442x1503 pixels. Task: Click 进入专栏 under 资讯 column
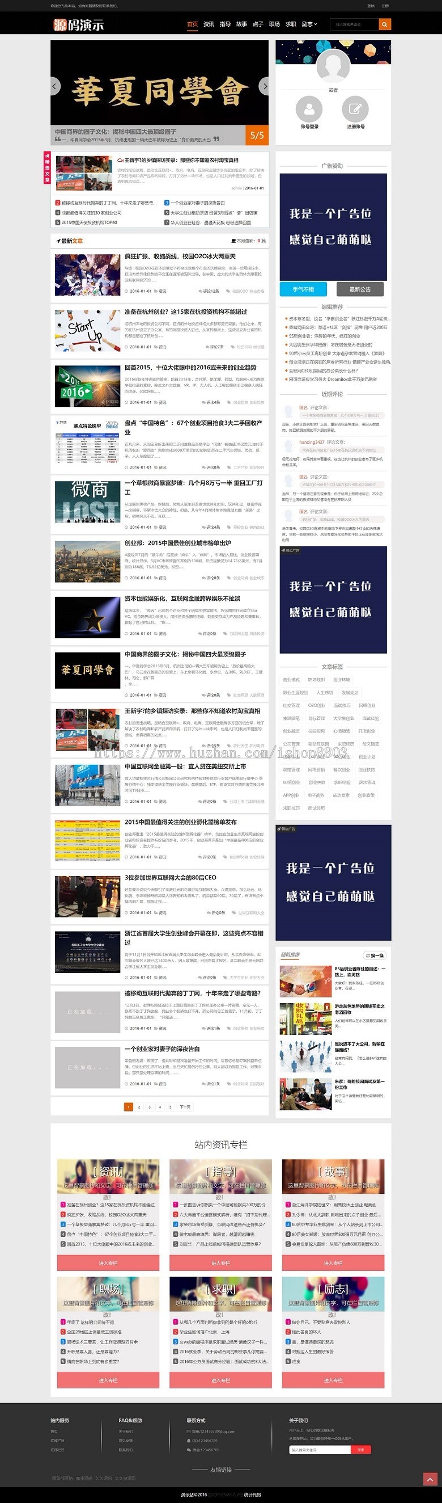pyautogui.click(x=108, y=1263)
